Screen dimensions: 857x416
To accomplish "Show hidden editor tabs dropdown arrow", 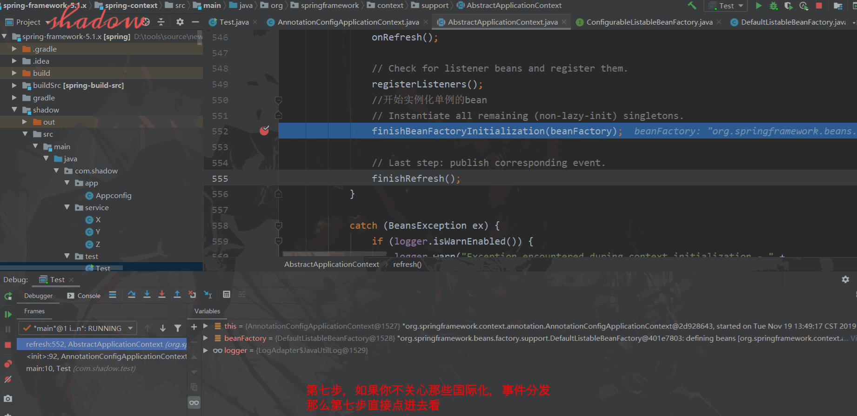I will pyautogui.click(x=853, y=22).
